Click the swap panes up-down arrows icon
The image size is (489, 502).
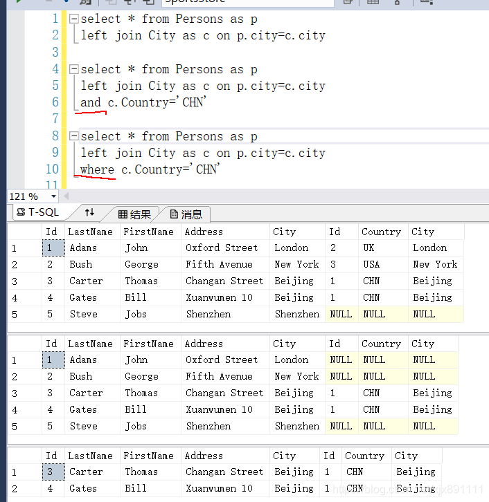tap(89, 212)
